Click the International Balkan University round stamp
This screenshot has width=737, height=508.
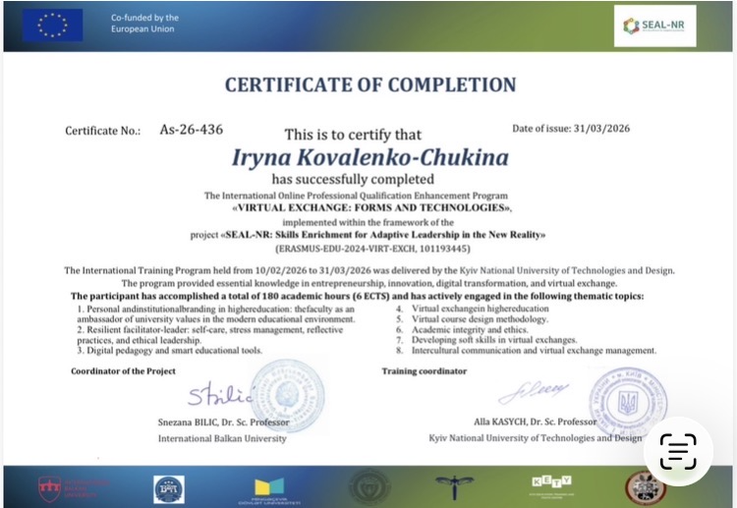point(288,395)
